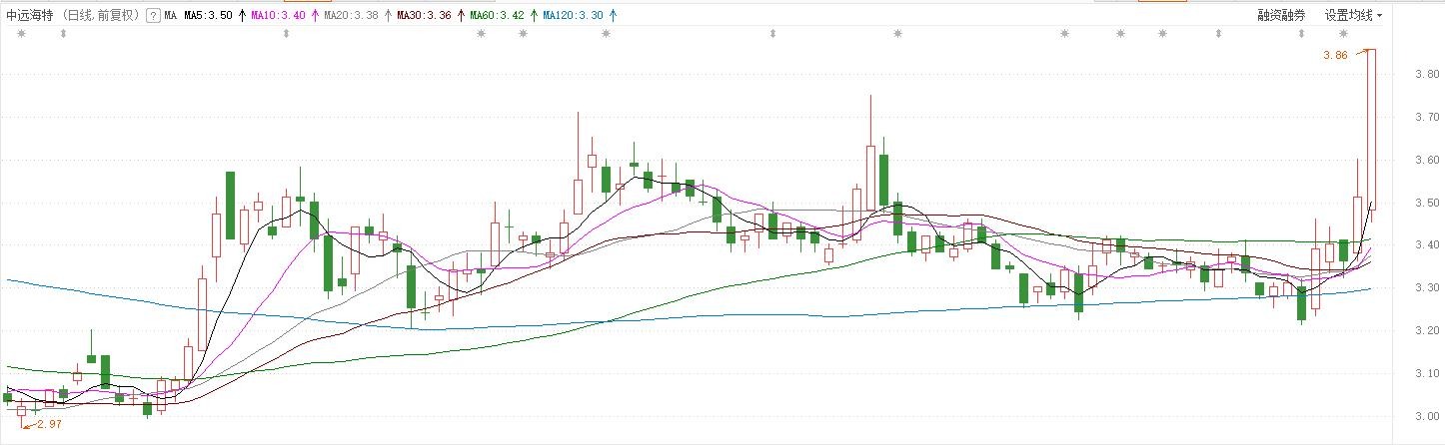Click the black arrow beside MA5
1445x445 pixels.
[x=242, y=16]
